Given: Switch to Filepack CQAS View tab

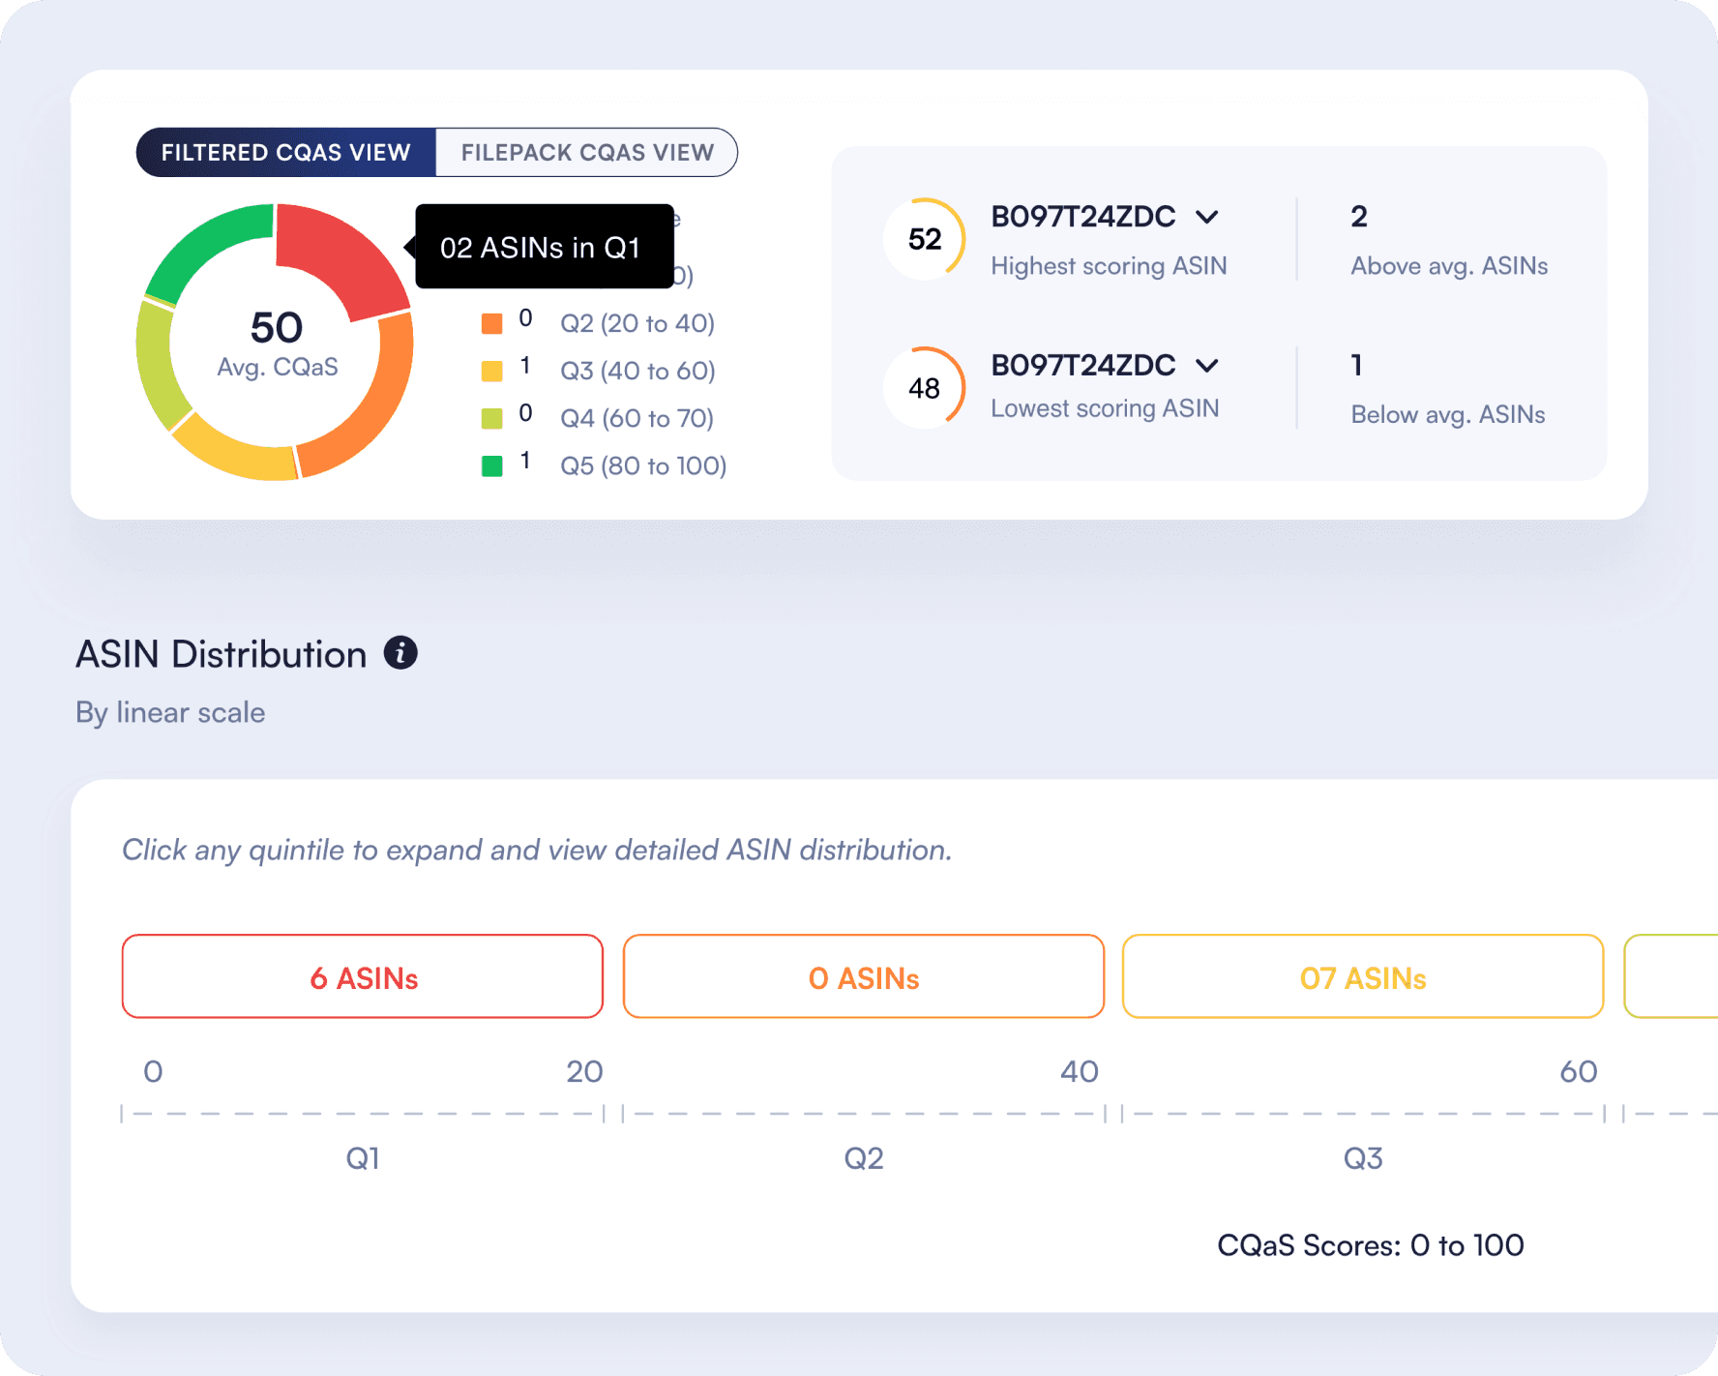Looking at the screenshot, I should point(587,153).
